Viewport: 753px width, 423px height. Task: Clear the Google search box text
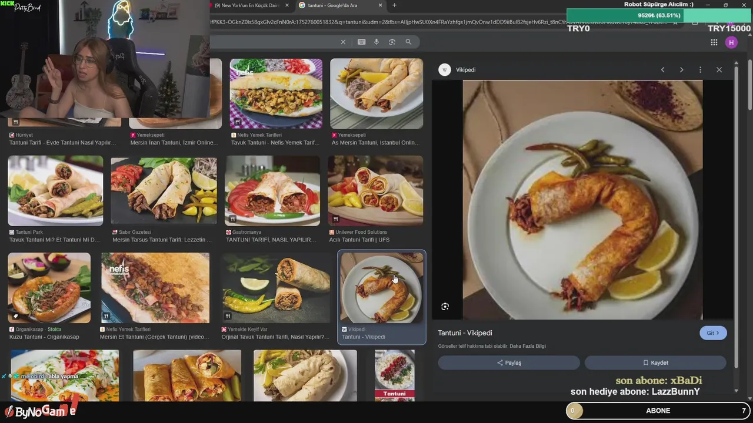[343, 42]
